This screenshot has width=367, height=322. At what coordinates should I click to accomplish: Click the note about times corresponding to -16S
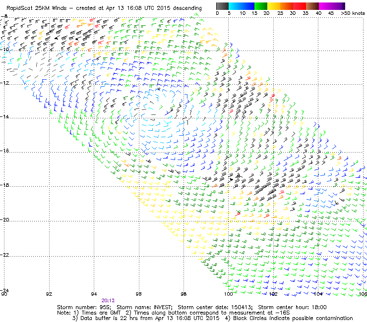click(x=208, y=313)
